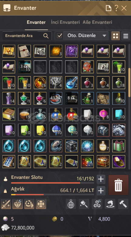The width and height of the screenshot is (131, 237).
Task: Increase Ağırlık limit with the plus button
Action: [x=101, y=191]
